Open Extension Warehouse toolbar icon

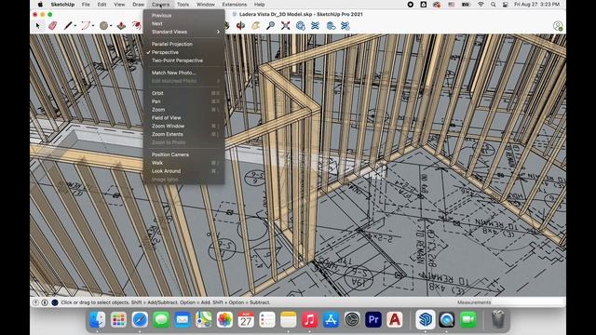[315, 25]
